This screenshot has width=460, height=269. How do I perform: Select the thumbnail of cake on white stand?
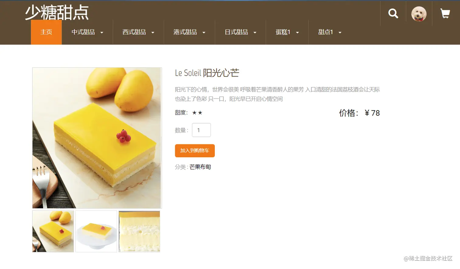(96, 231)
